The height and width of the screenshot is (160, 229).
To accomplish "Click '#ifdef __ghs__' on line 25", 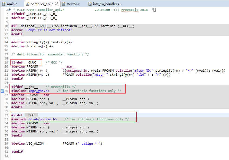I will [25, 87].
